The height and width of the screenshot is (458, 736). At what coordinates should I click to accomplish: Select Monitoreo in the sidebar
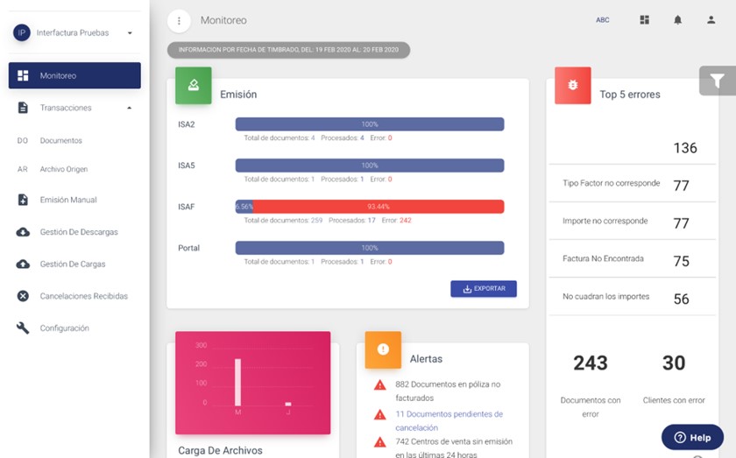pos(74,75)
